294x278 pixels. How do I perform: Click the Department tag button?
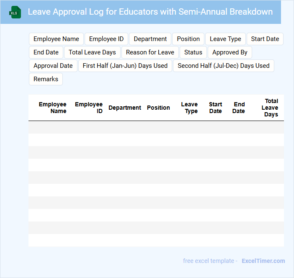[150, 39]
